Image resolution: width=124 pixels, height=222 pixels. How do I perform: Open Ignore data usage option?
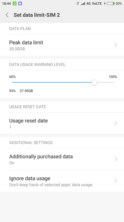coord(62,181)
